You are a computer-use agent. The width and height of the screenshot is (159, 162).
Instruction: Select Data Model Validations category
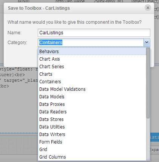92,89
